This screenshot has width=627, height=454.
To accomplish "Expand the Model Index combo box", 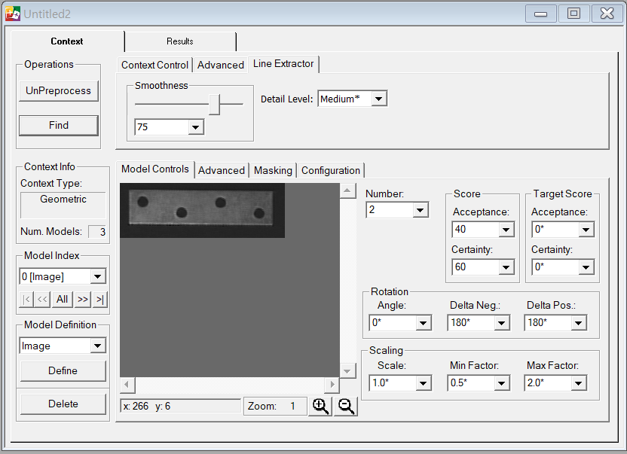I will (x=97, y=276).
